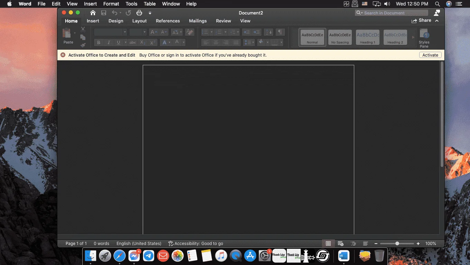Open the Insert ribbon tab
Viewport: 470px width, 265px height.
tap(93, 21)
